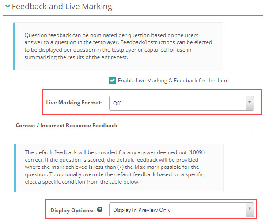265x222 pixels.
Task: Click the "Display in Preview Only" selected value
Action: (x=142, y=210)
